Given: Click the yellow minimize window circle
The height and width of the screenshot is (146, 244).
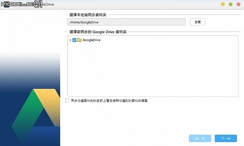Looking at the screenshot, I should 223,4.
